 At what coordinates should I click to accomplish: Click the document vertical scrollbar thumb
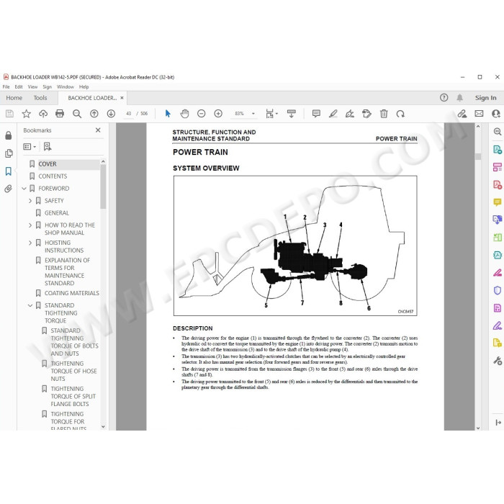[x=478, y=156]
